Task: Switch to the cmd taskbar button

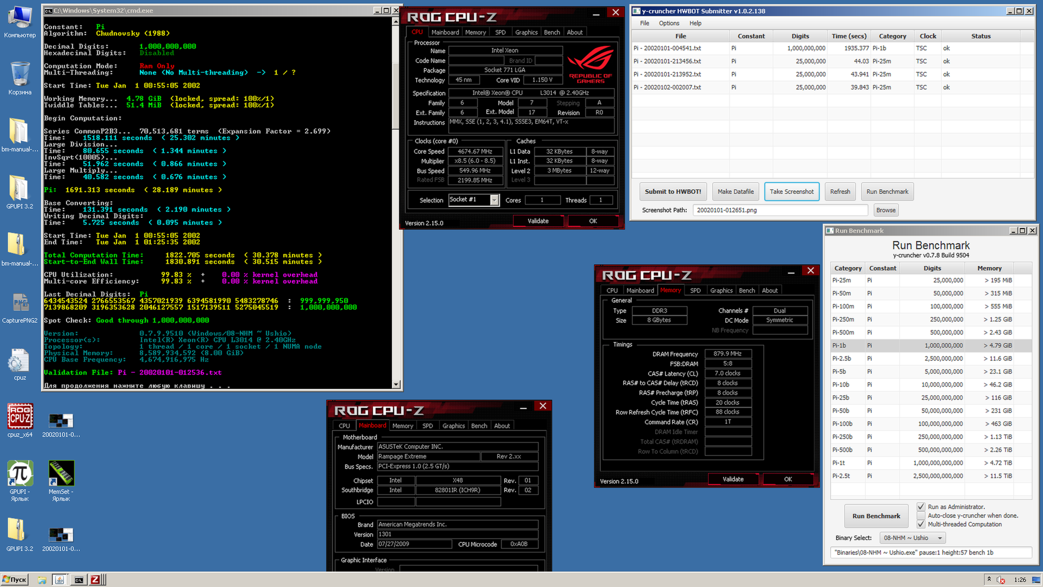Action: click(x=78, y=580)
